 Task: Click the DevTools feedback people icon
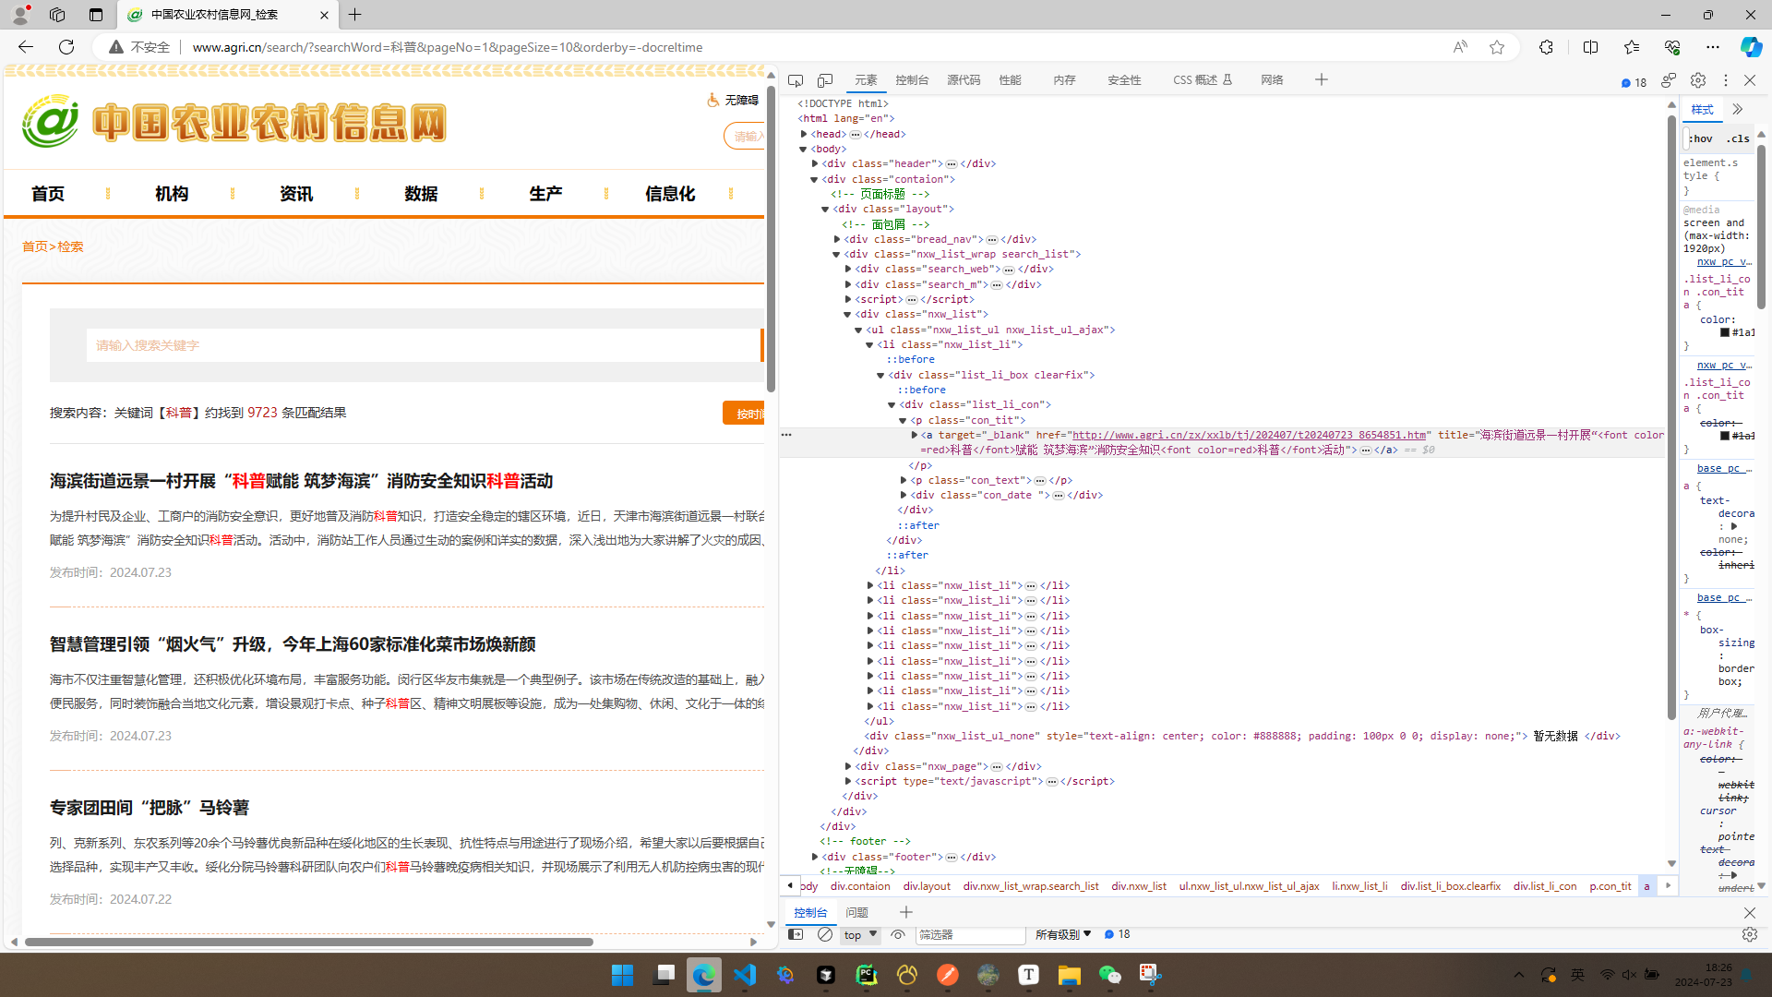pos(1669,80)
